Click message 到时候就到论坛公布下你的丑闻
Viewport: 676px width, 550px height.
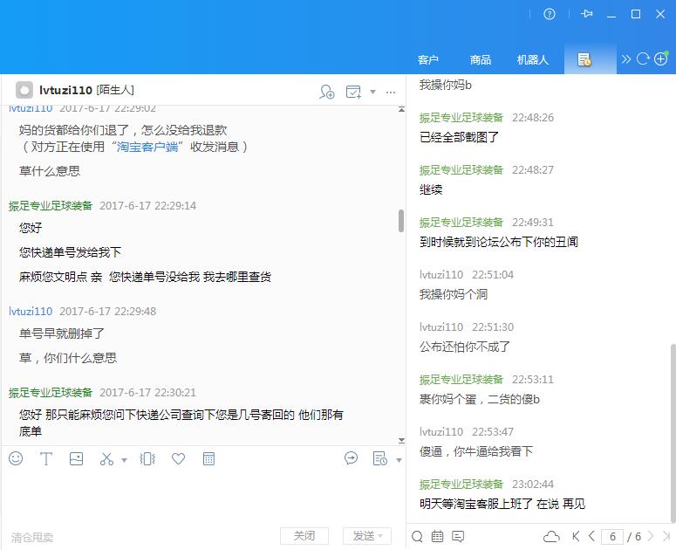tap(499, 242)
